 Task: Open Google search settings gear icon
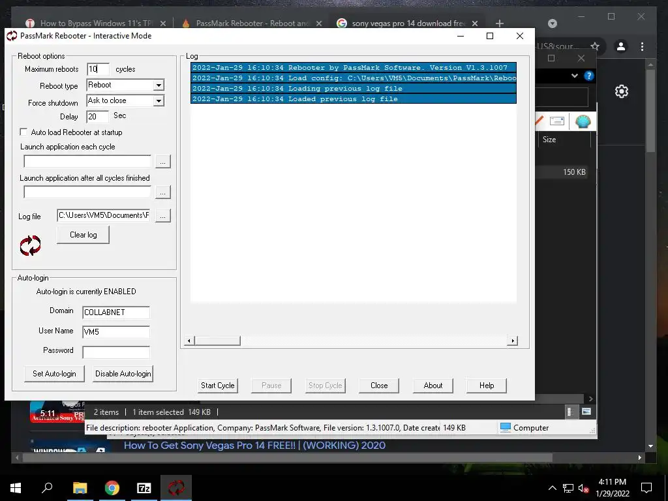pos(622,91)
